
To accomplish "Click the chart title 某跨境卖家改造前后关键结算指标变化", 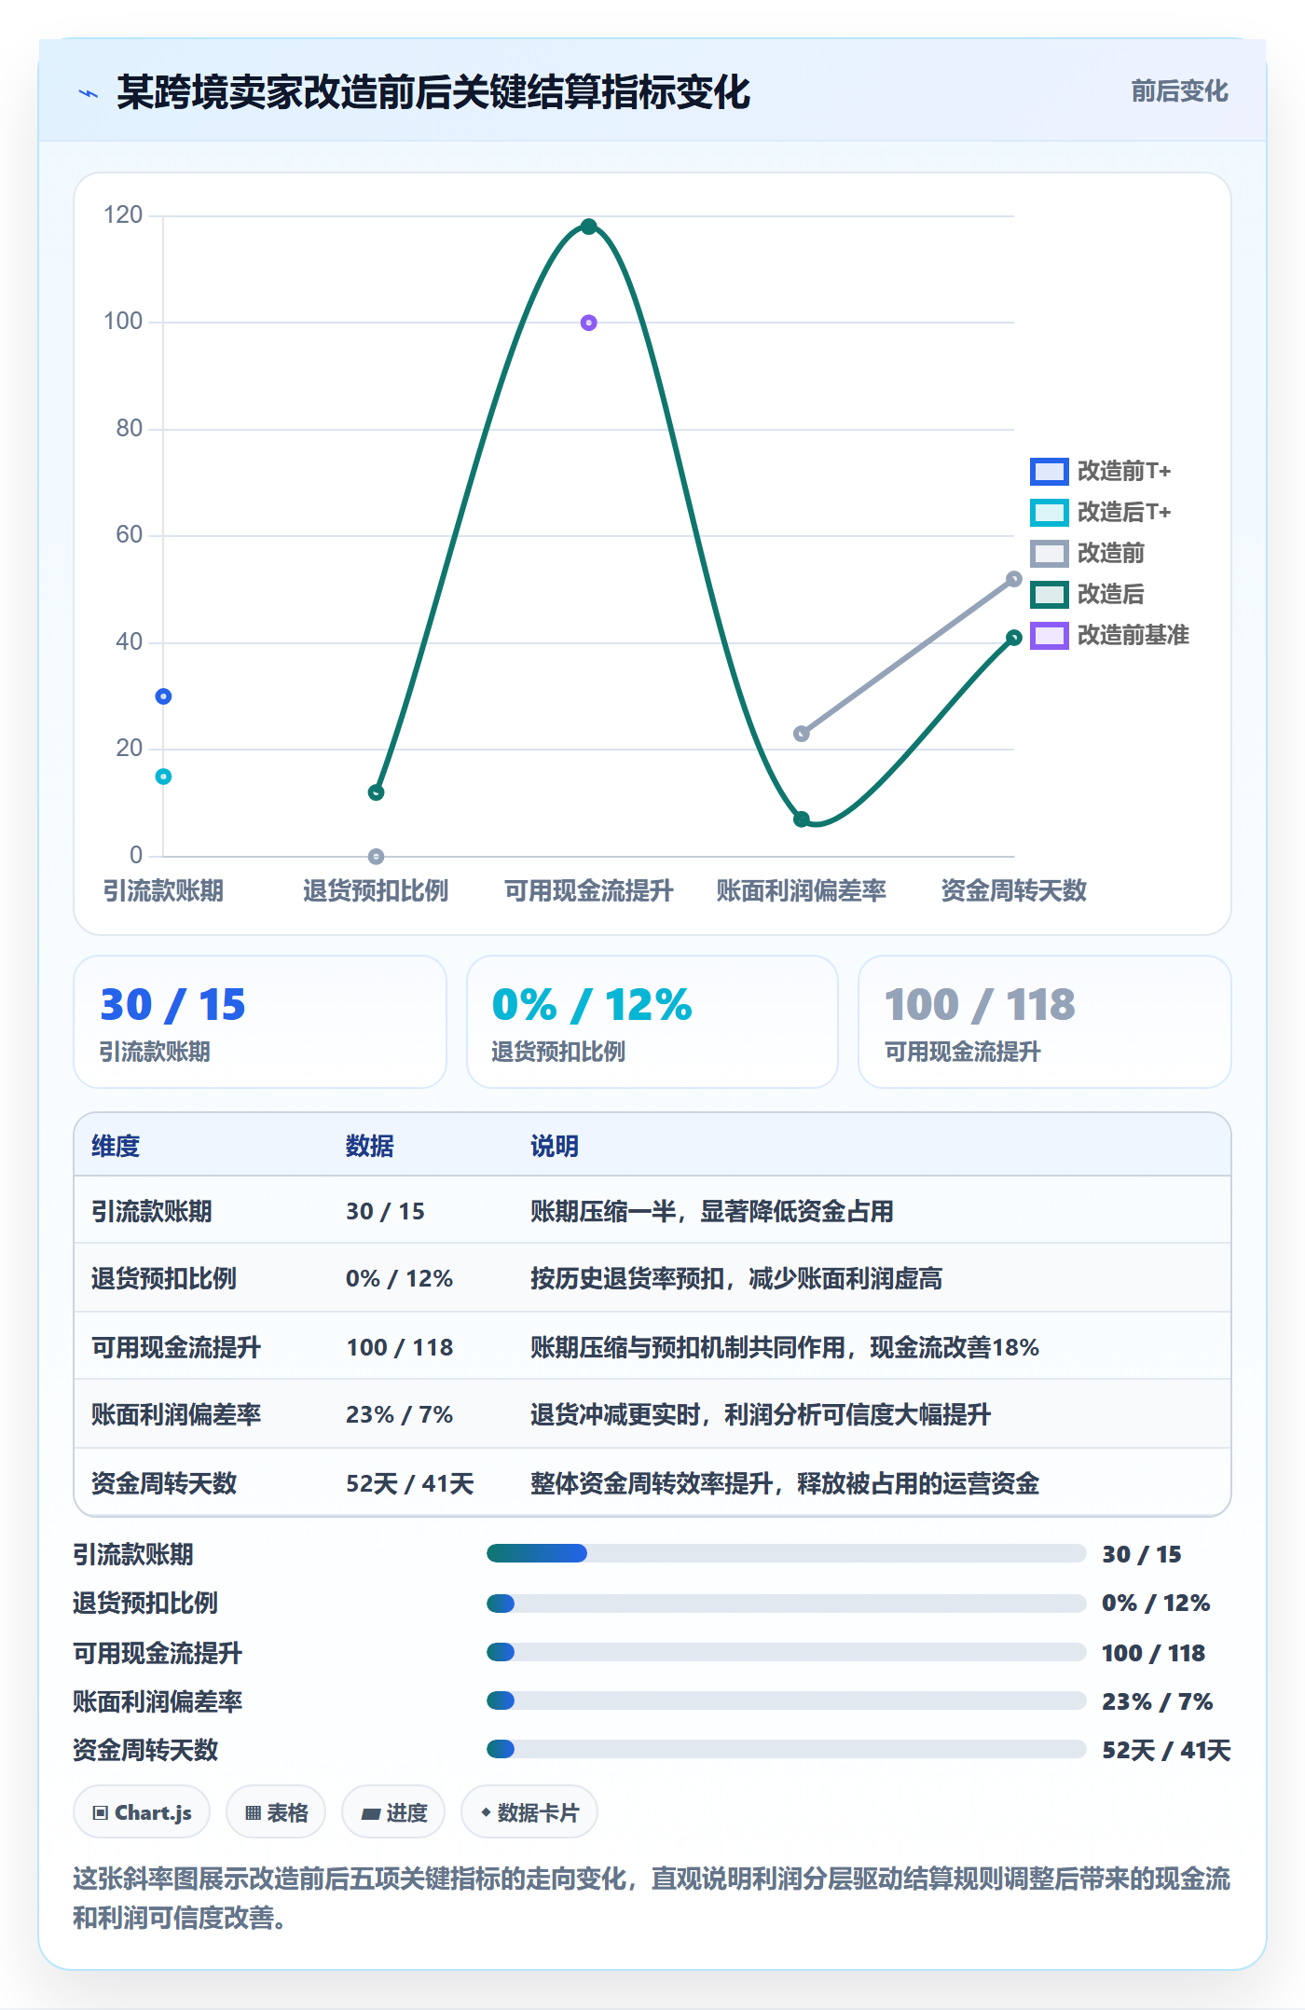I will click(433, 92).
